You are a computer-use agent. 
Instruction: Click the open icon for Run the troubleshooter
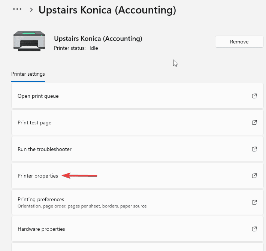point(254,149)
